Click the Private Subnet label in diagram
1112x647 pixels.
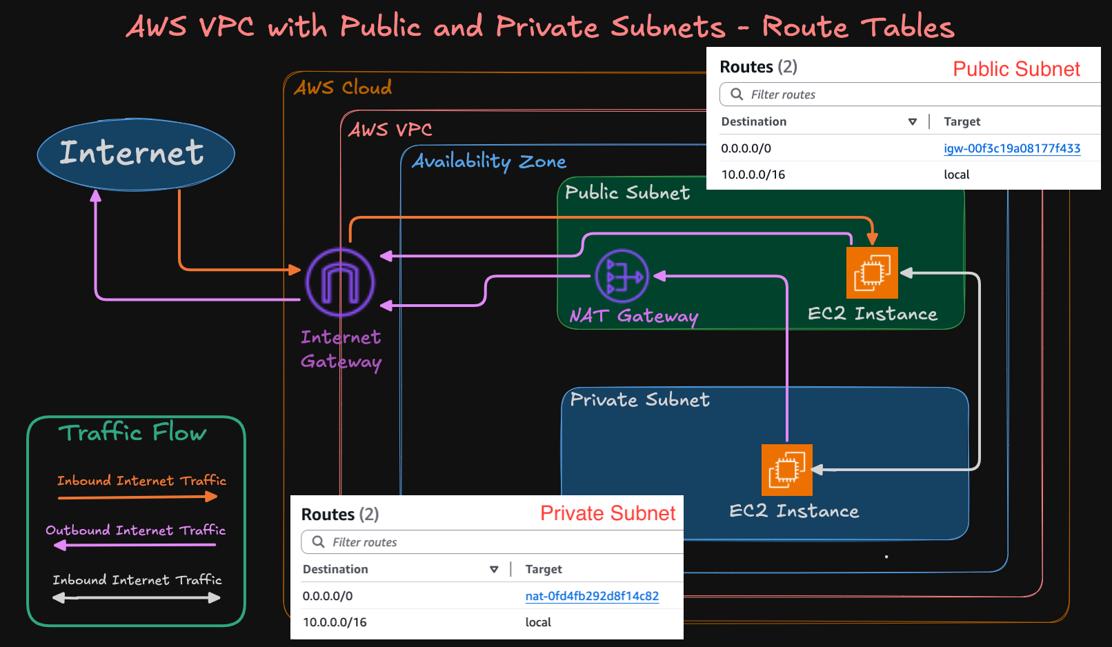click(639, 400)
